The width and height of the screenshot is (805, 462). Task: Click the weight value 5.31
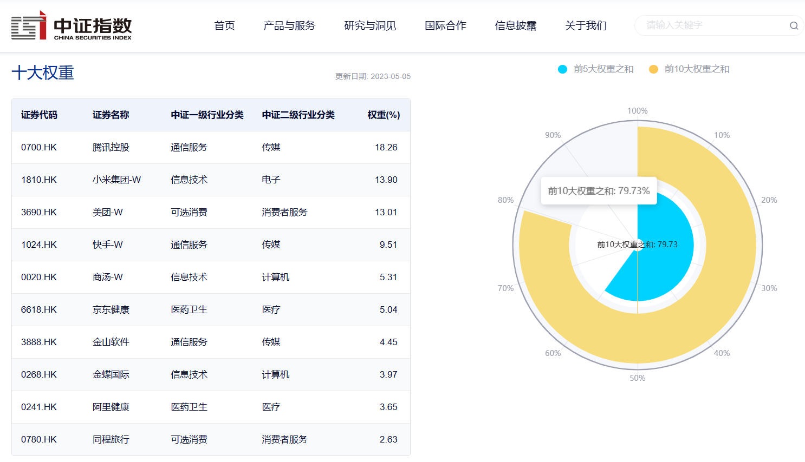click(388, 277)
